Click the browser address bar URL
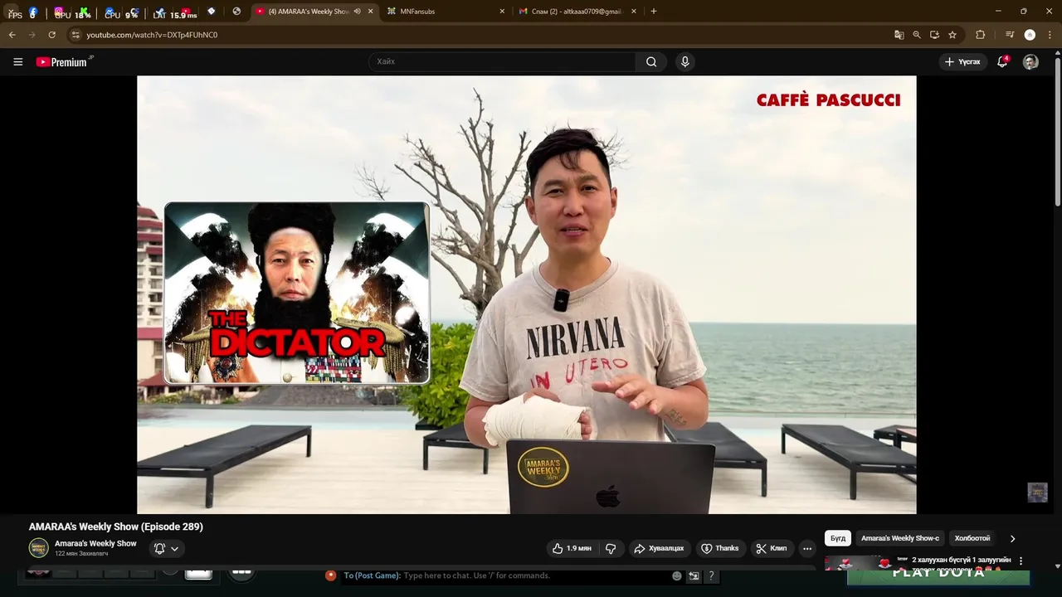This screenshot has height=597, width=1062. tap(152, 35)
